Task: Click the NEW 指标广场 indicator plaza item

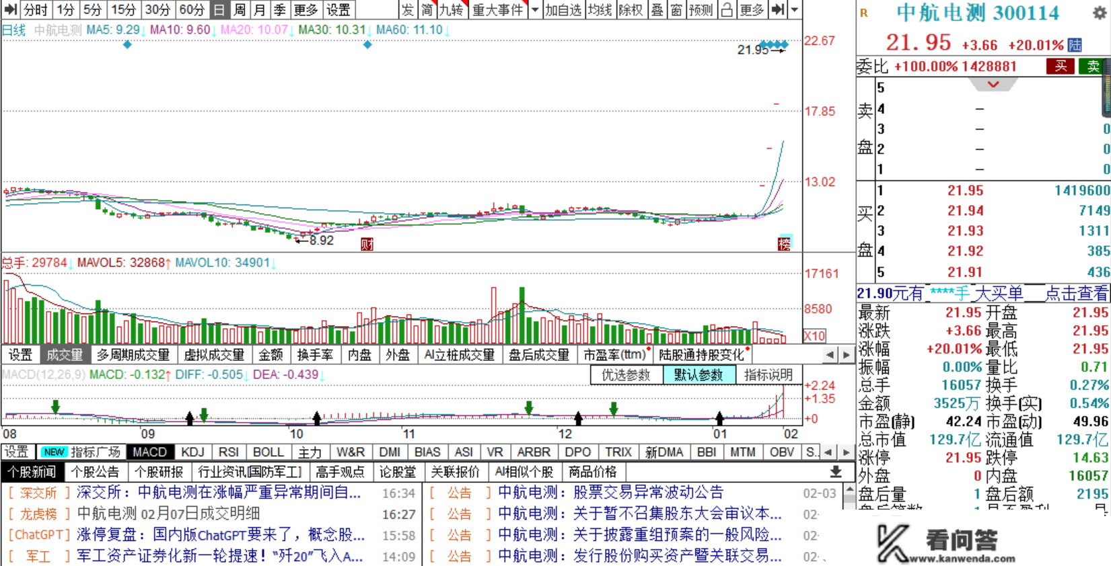Action: point(80,452)
